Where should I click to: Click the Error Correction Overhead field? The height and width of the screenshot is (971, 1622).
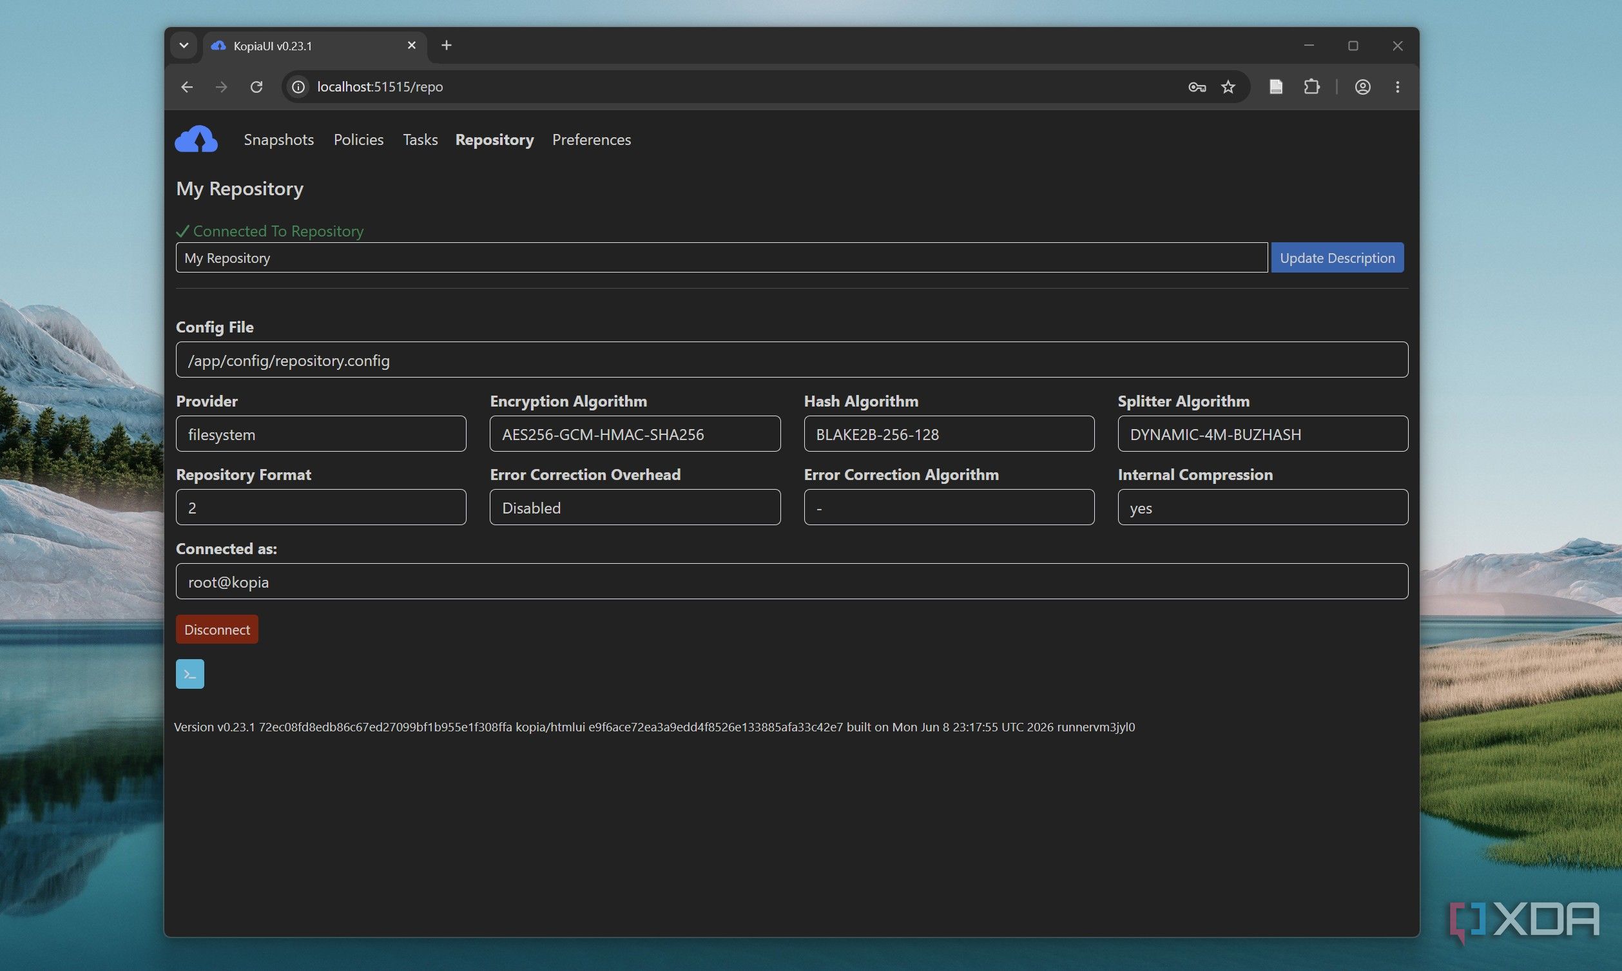635,507
